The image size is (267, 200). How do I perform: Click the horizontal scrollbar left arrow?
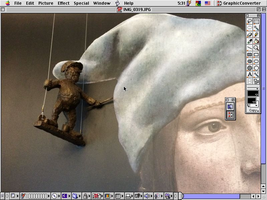[254, 196]
